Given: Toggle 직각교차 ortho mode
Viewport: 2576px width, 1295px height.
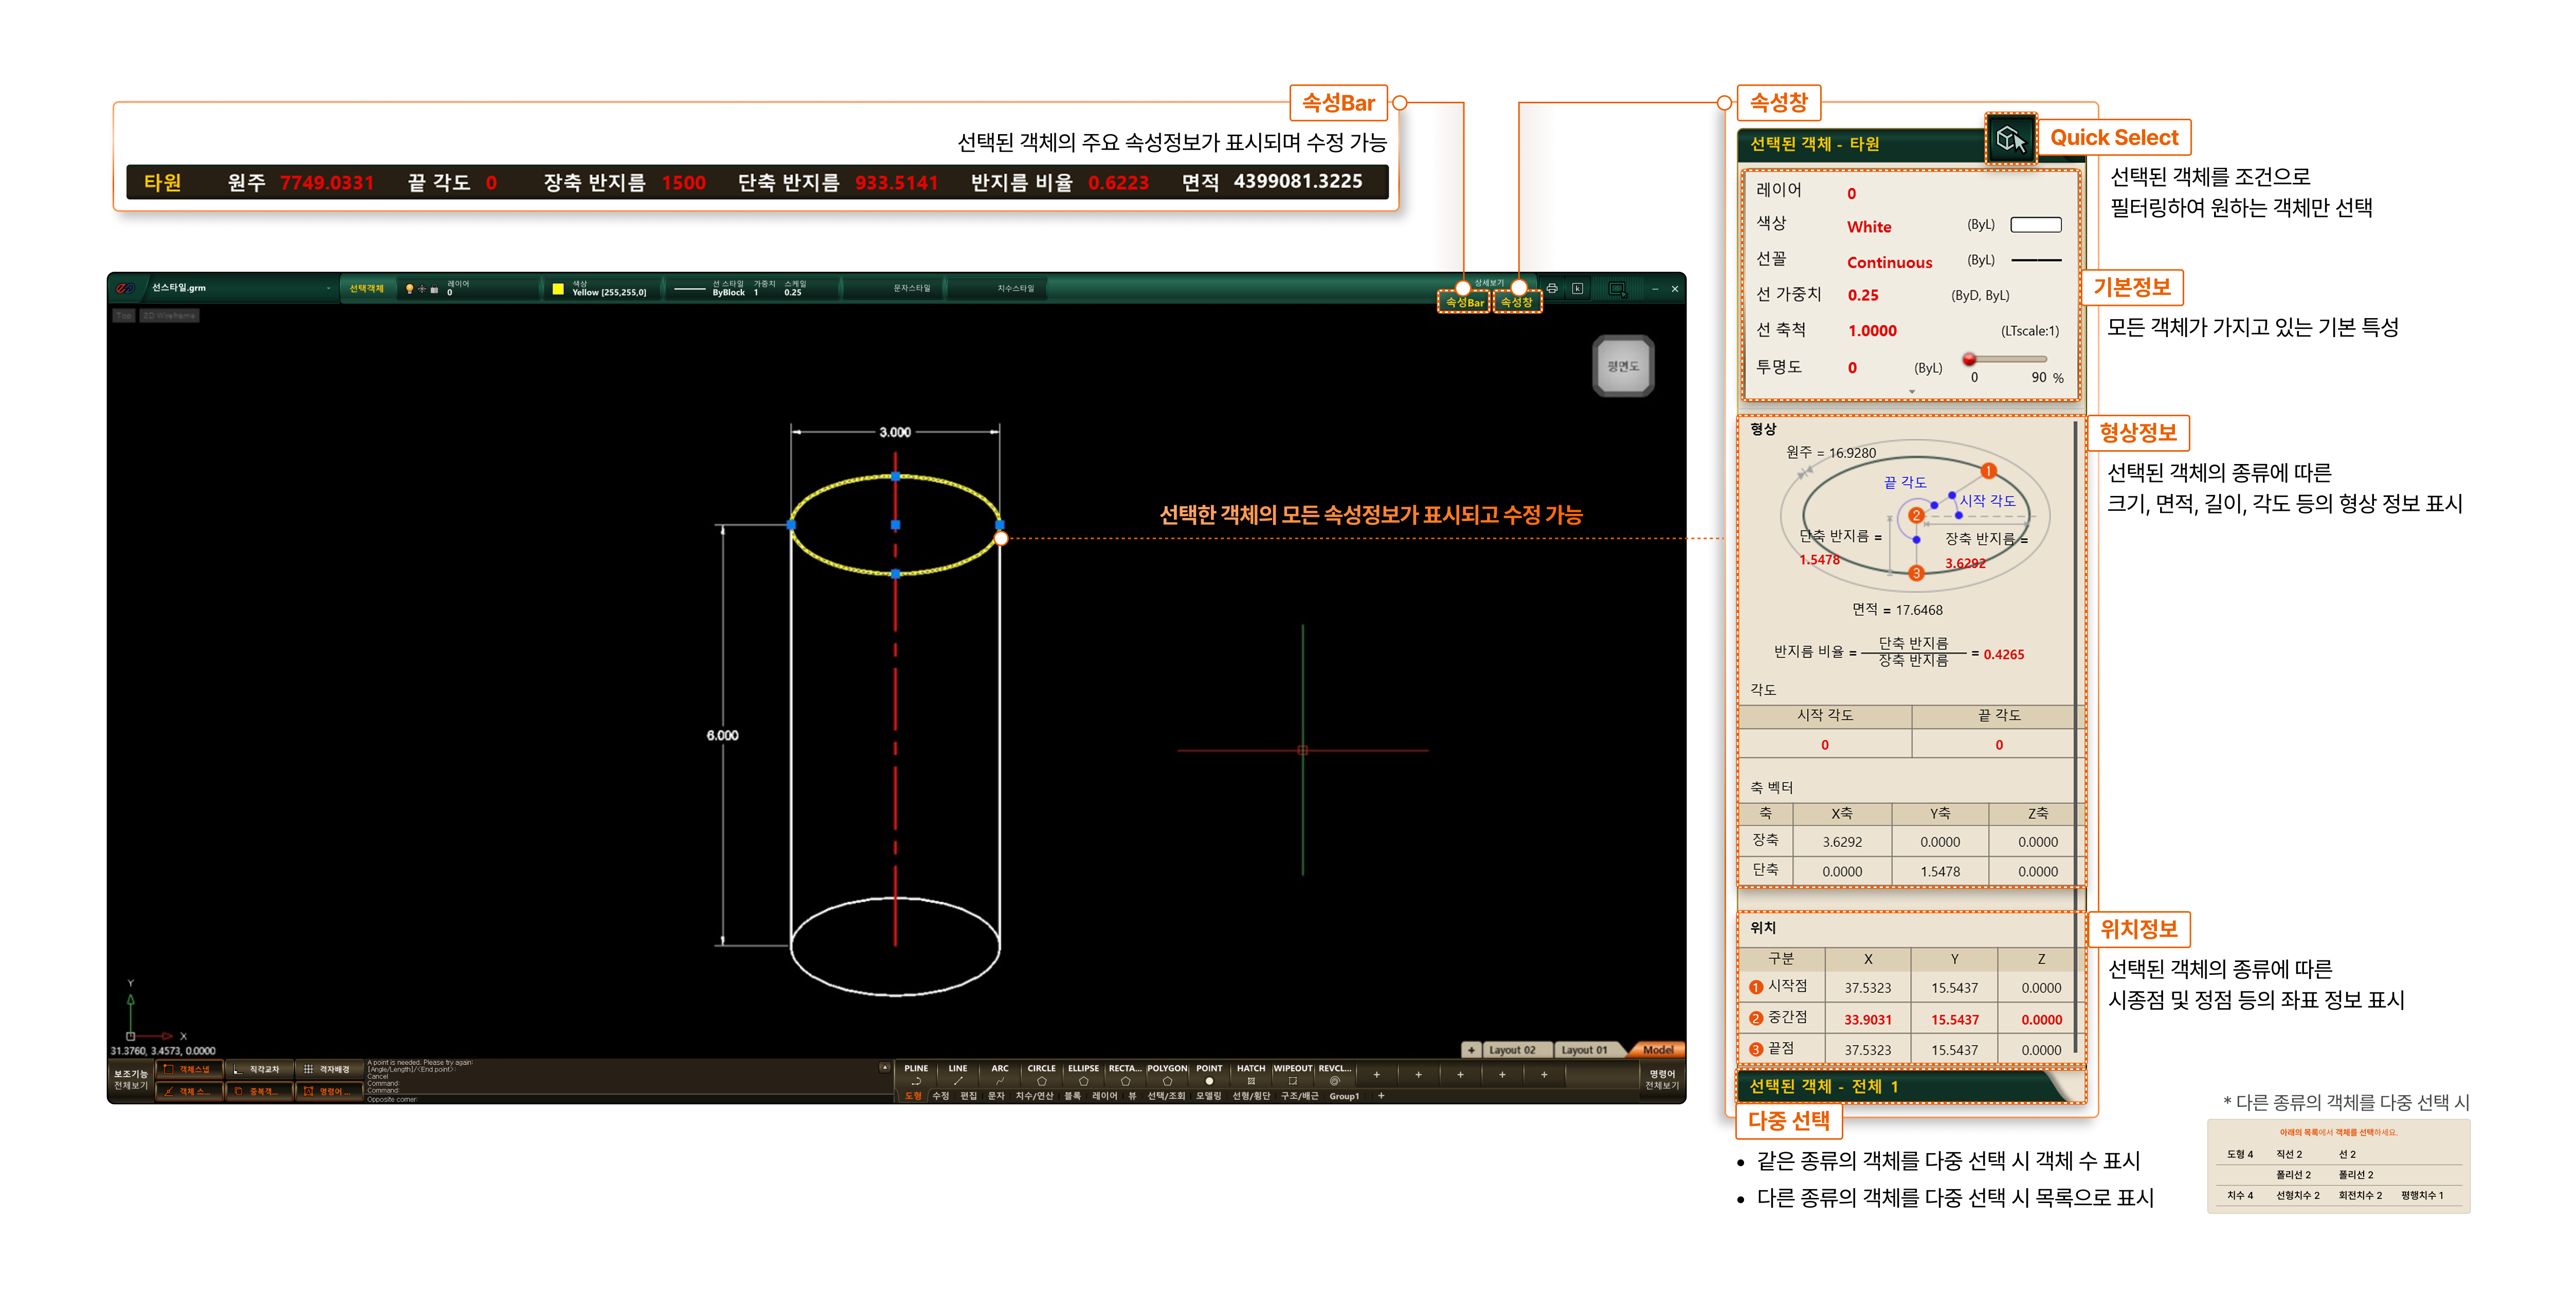Looking at the screenshot, I should point(259,1069).
